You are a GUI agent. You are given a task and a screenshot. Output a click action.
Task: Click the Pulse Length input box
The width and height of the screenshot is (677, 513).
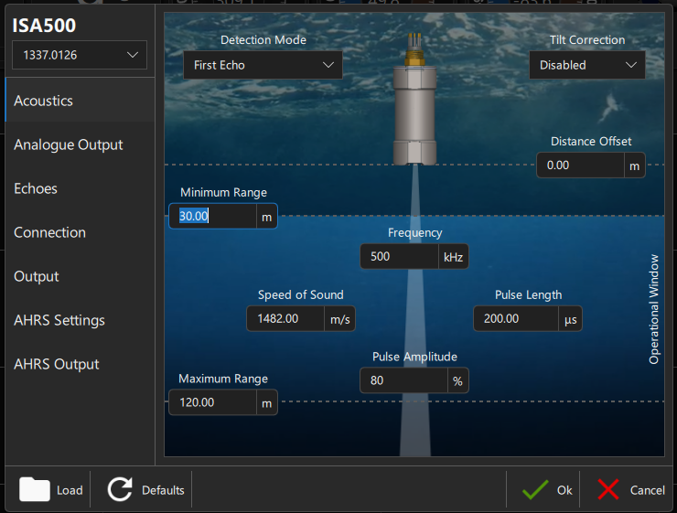click(515, 318)
